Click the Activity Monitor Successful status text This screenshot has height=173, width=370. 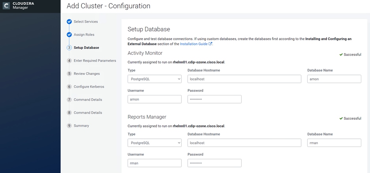click(x=352, y=55)
